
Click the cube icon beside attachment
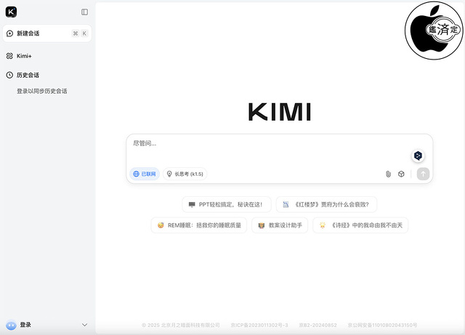(x=401, y=174)
